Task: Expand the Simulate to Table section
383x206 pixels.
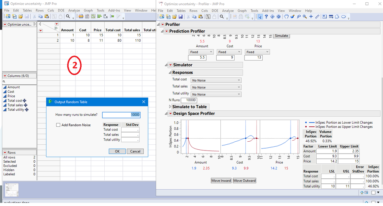Action: pos(170,107)
